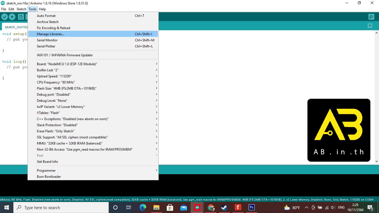Click Get Board Info

click(93, 162)
